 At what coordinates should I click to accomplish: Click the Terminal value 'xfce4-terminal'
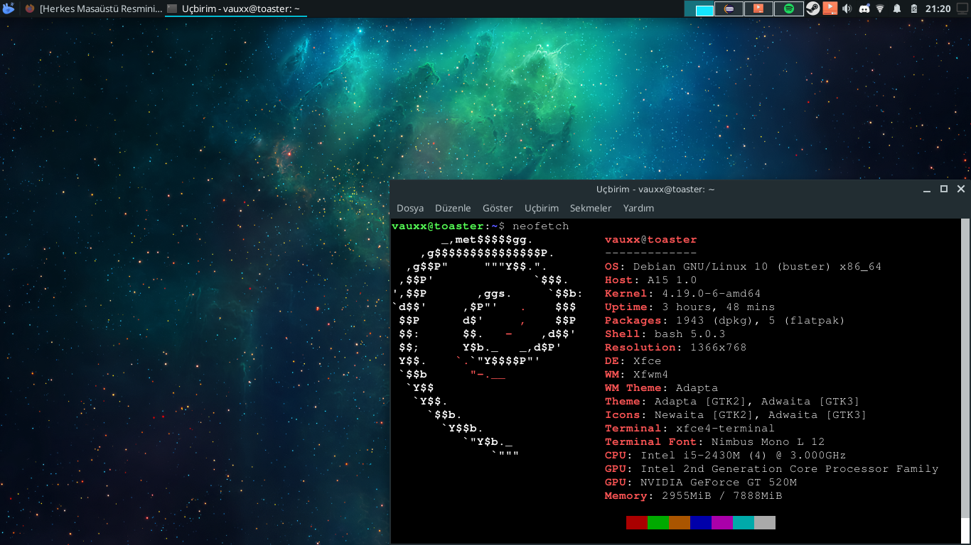click(726, 429)
